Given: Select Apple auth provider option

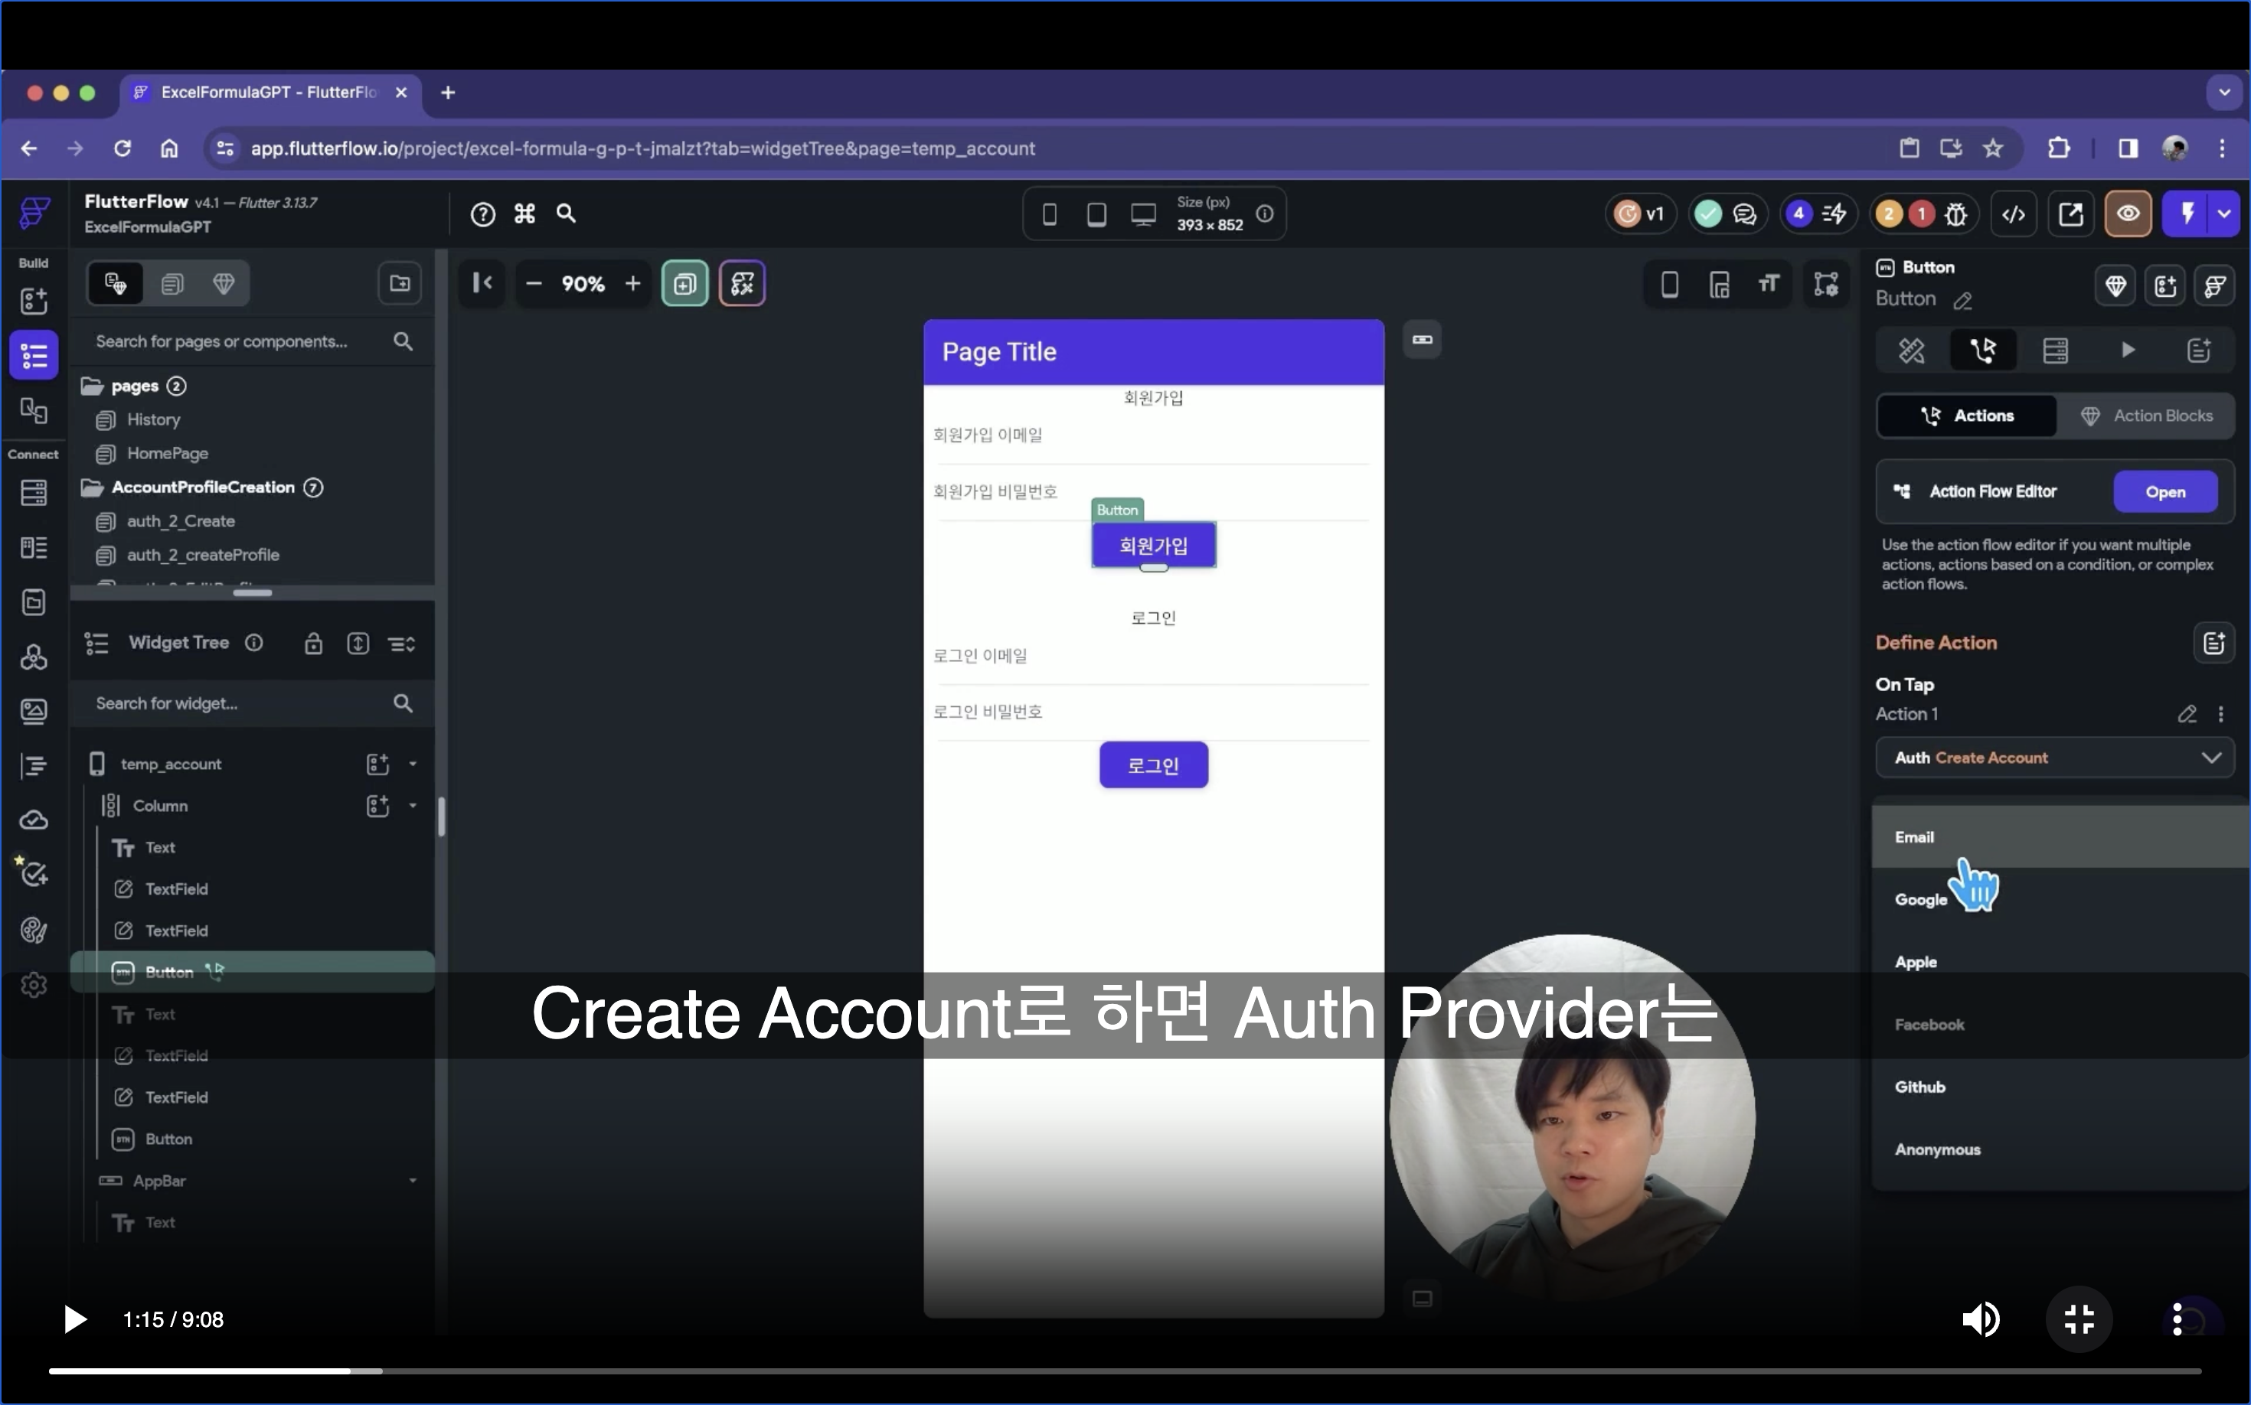Looking at the screenshot, I should tap(2060, 962).
